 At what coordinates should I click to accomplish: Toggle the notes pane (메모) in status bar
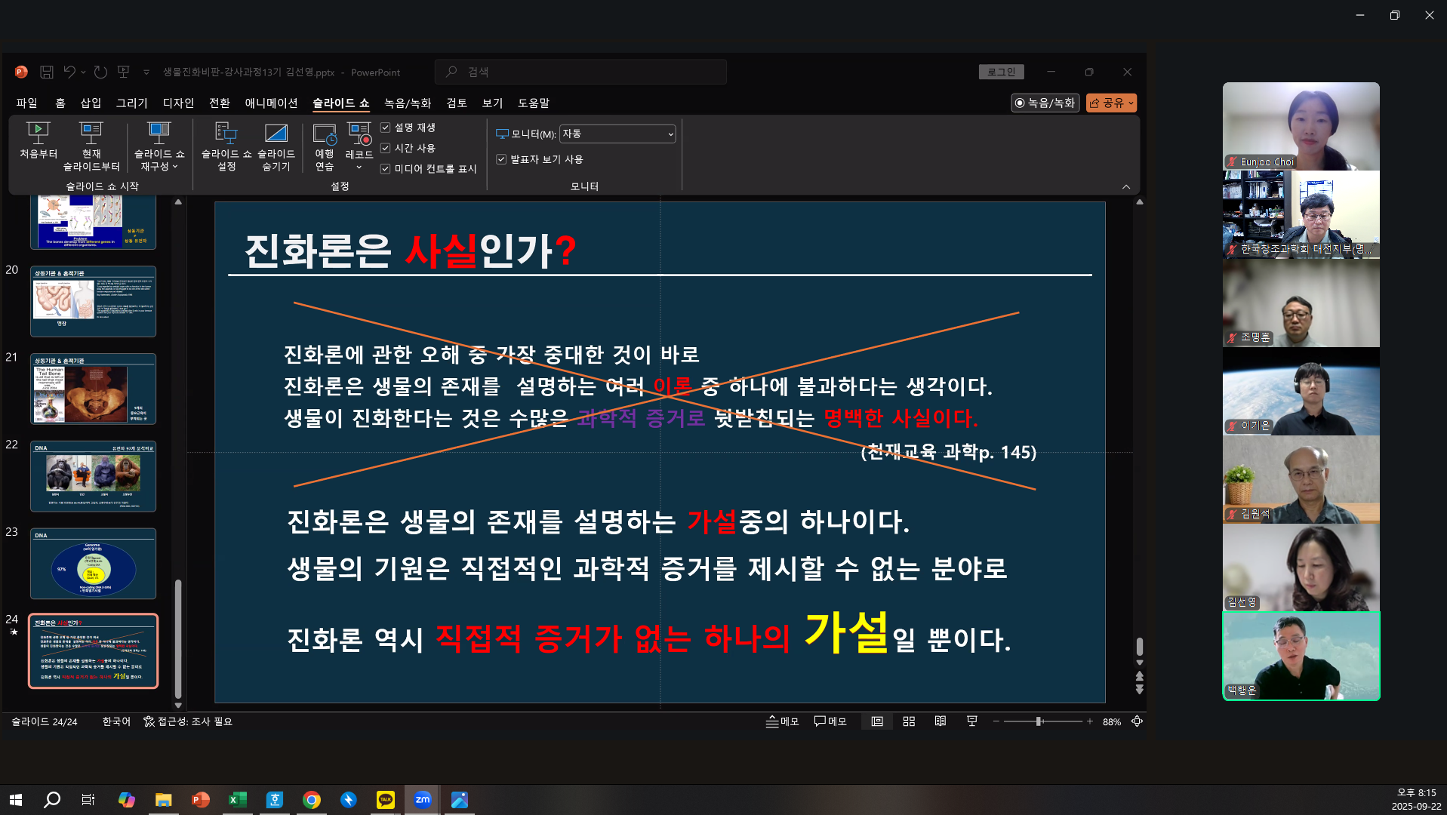782,721
